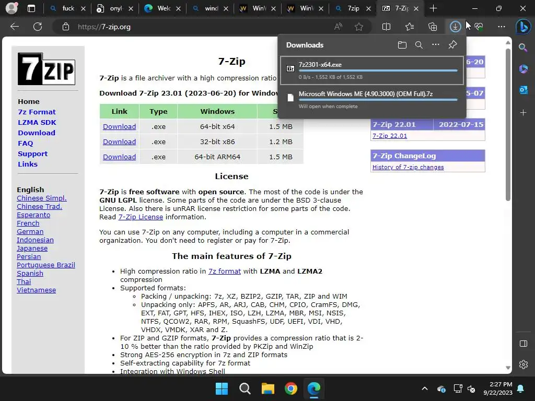Launch Google Chrome from taskbar
535x401 pixels.
coord(290,388)
